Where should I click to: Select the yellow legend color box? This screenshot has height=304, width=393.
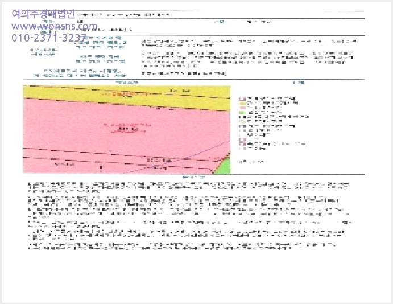[242, 103]
